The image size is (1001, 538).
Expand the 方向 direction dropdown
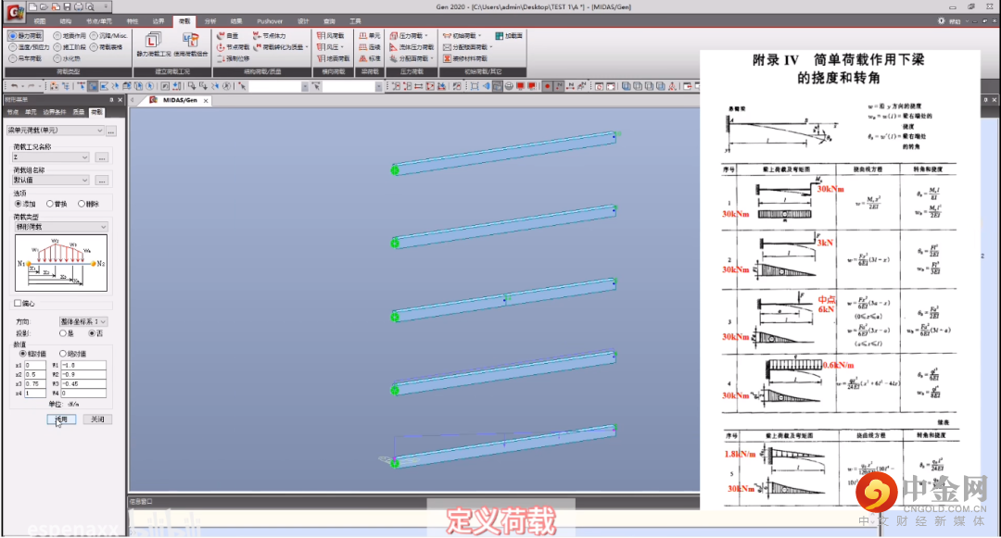click(x=103, y=321)
